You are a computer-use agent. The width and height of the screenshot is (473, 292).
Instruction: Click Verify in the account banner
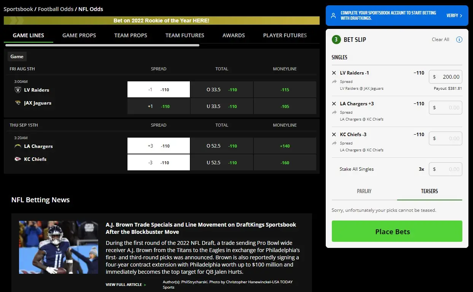tap(454, 16)
